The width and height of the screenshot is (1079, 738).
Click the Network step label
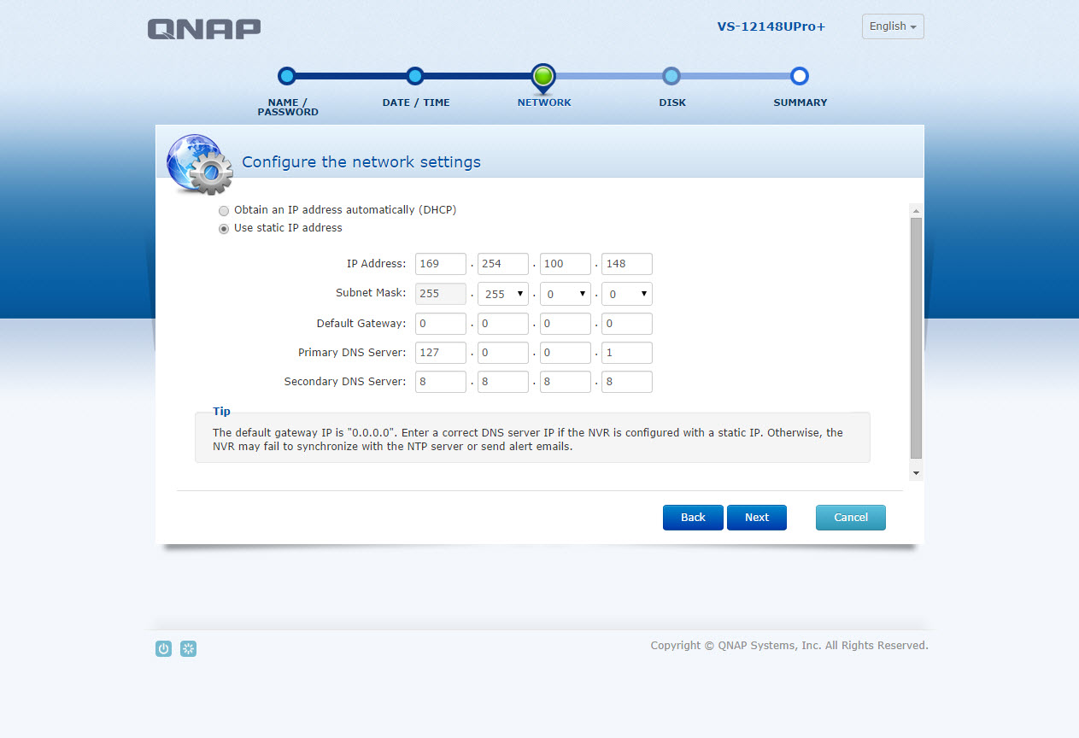pos(544,102)
